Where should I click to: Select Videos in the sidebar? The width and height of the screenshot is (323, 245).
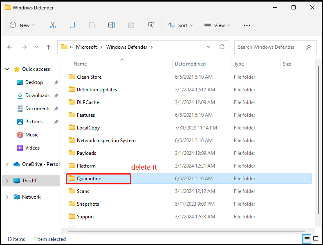pyautogui.click(x=32, y=148)
